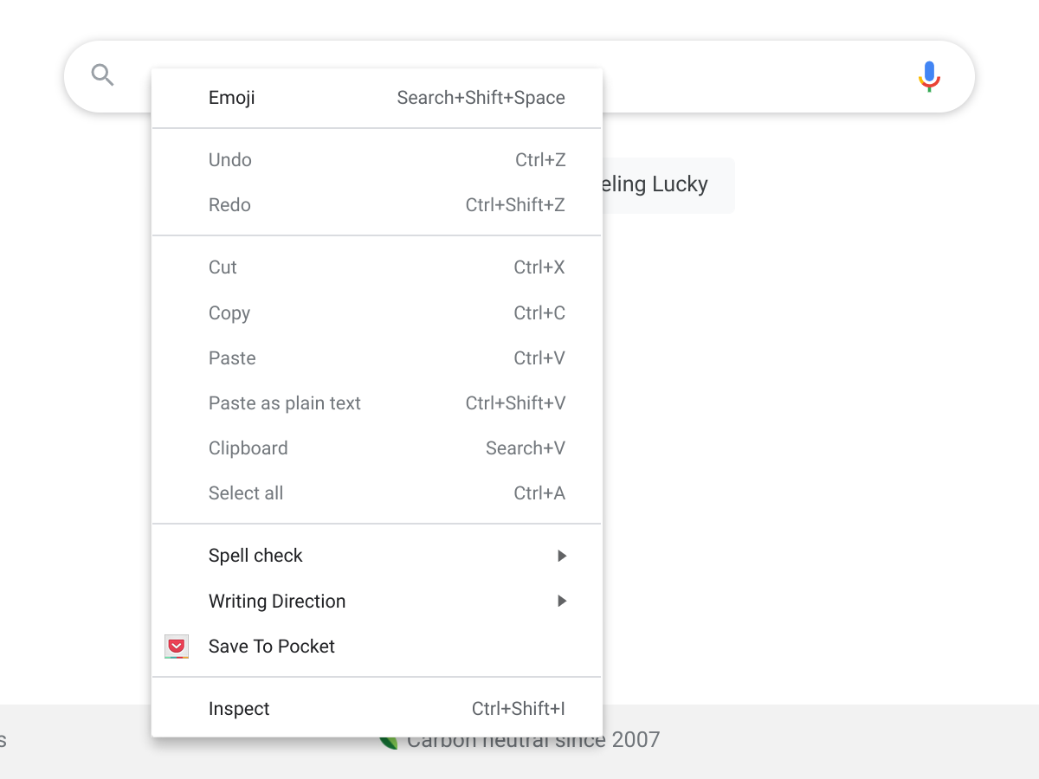Select Copy from the context menu
The height and width of the screenshot is (779, 1039).
(229, 313)
